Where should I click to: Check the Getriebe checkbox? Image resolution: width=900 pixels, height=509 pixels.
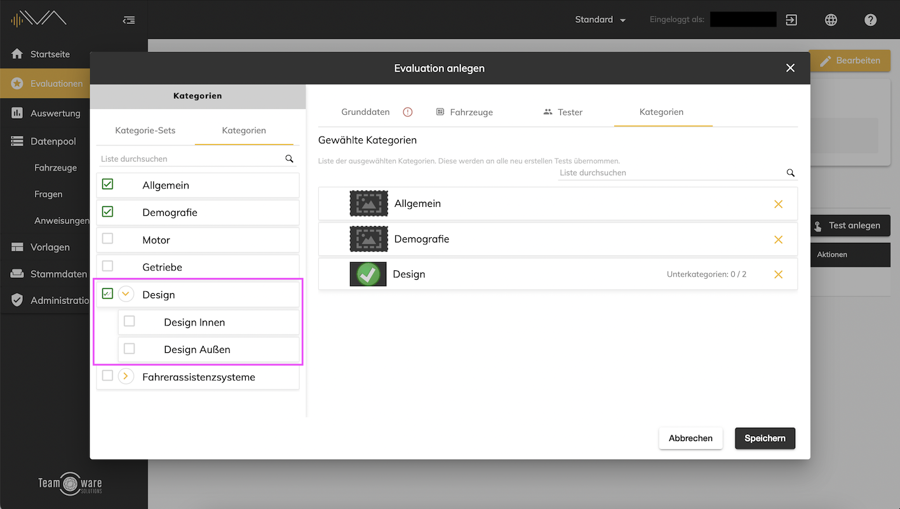107,266
